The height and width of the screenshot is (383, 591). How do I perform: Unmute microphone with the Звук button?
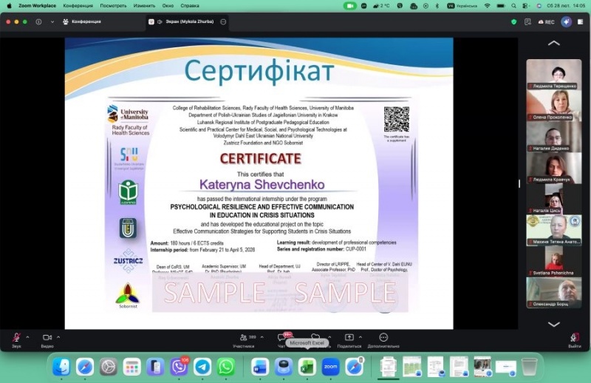[16, 338]
